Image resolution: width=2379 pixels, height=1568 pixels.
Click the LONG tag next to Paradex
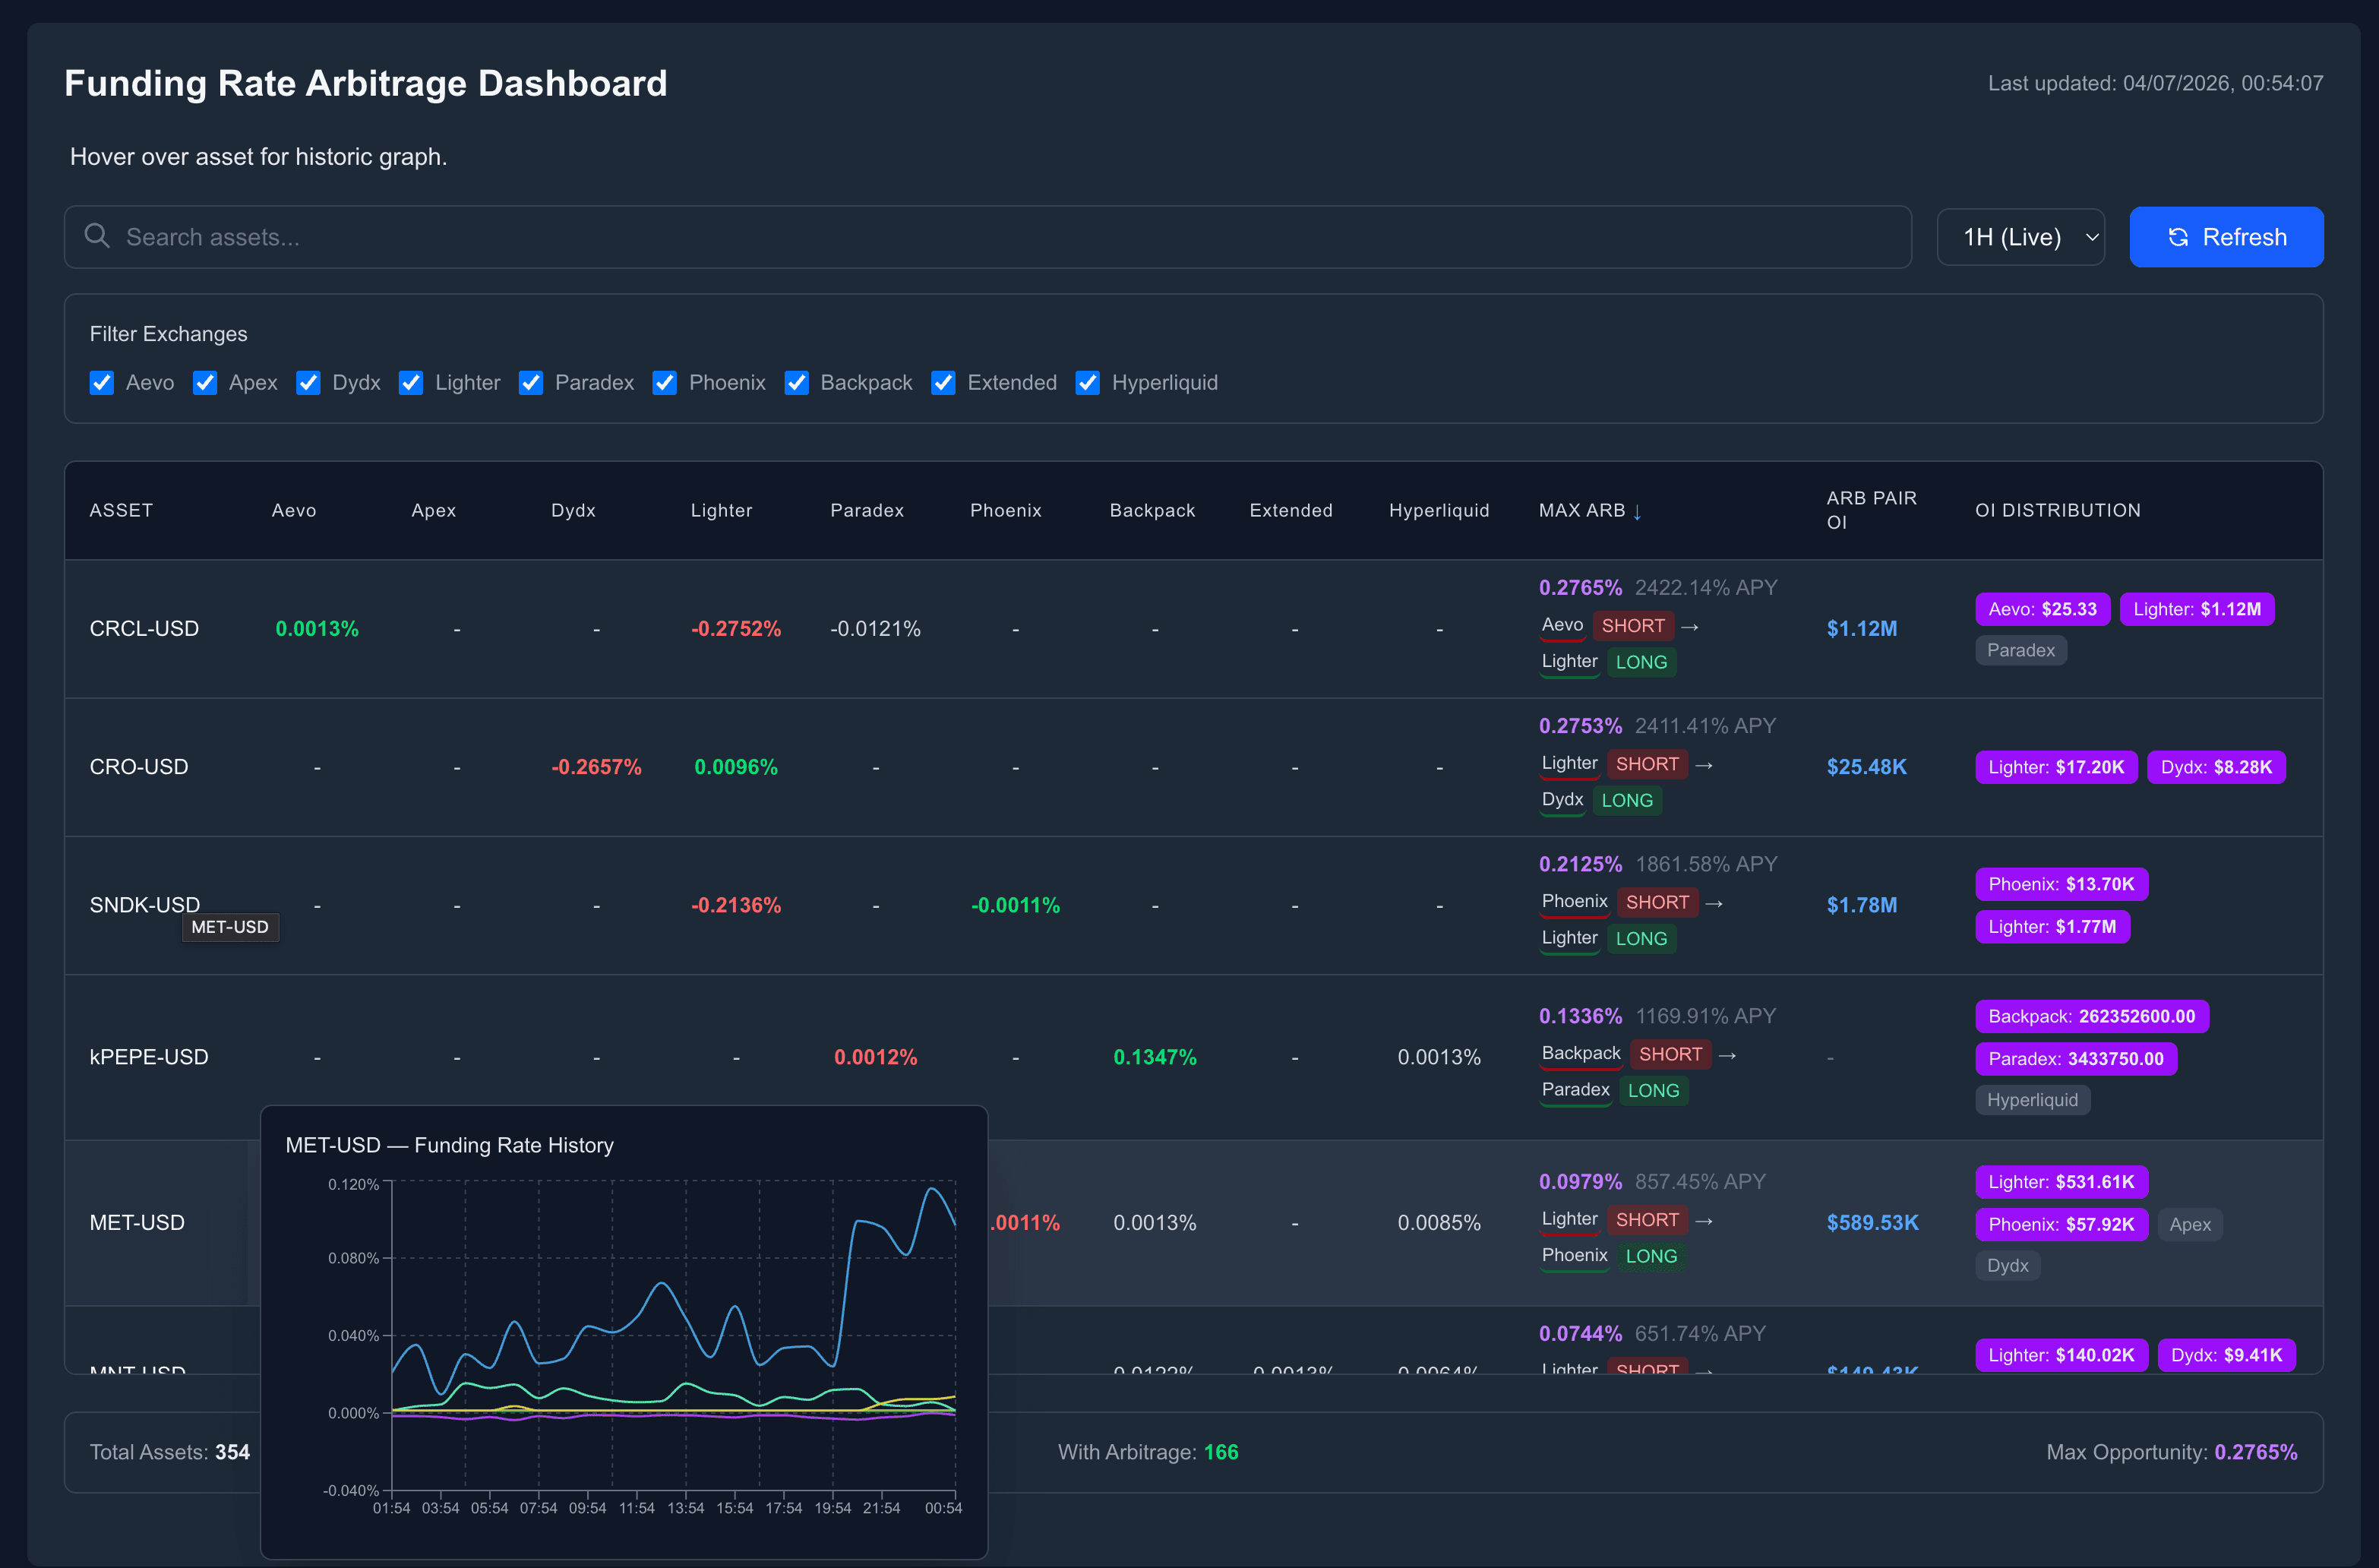(x=1654, y=1090)
